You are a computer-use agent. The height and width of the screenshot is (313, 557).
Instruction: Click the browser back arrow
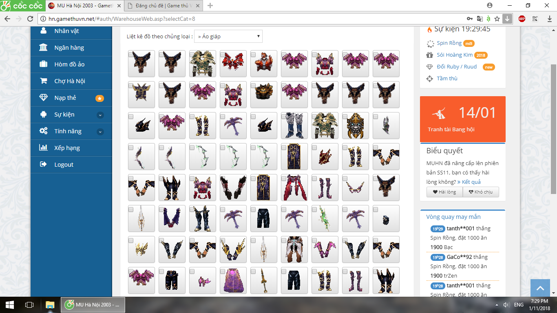(x=7, y=19)
